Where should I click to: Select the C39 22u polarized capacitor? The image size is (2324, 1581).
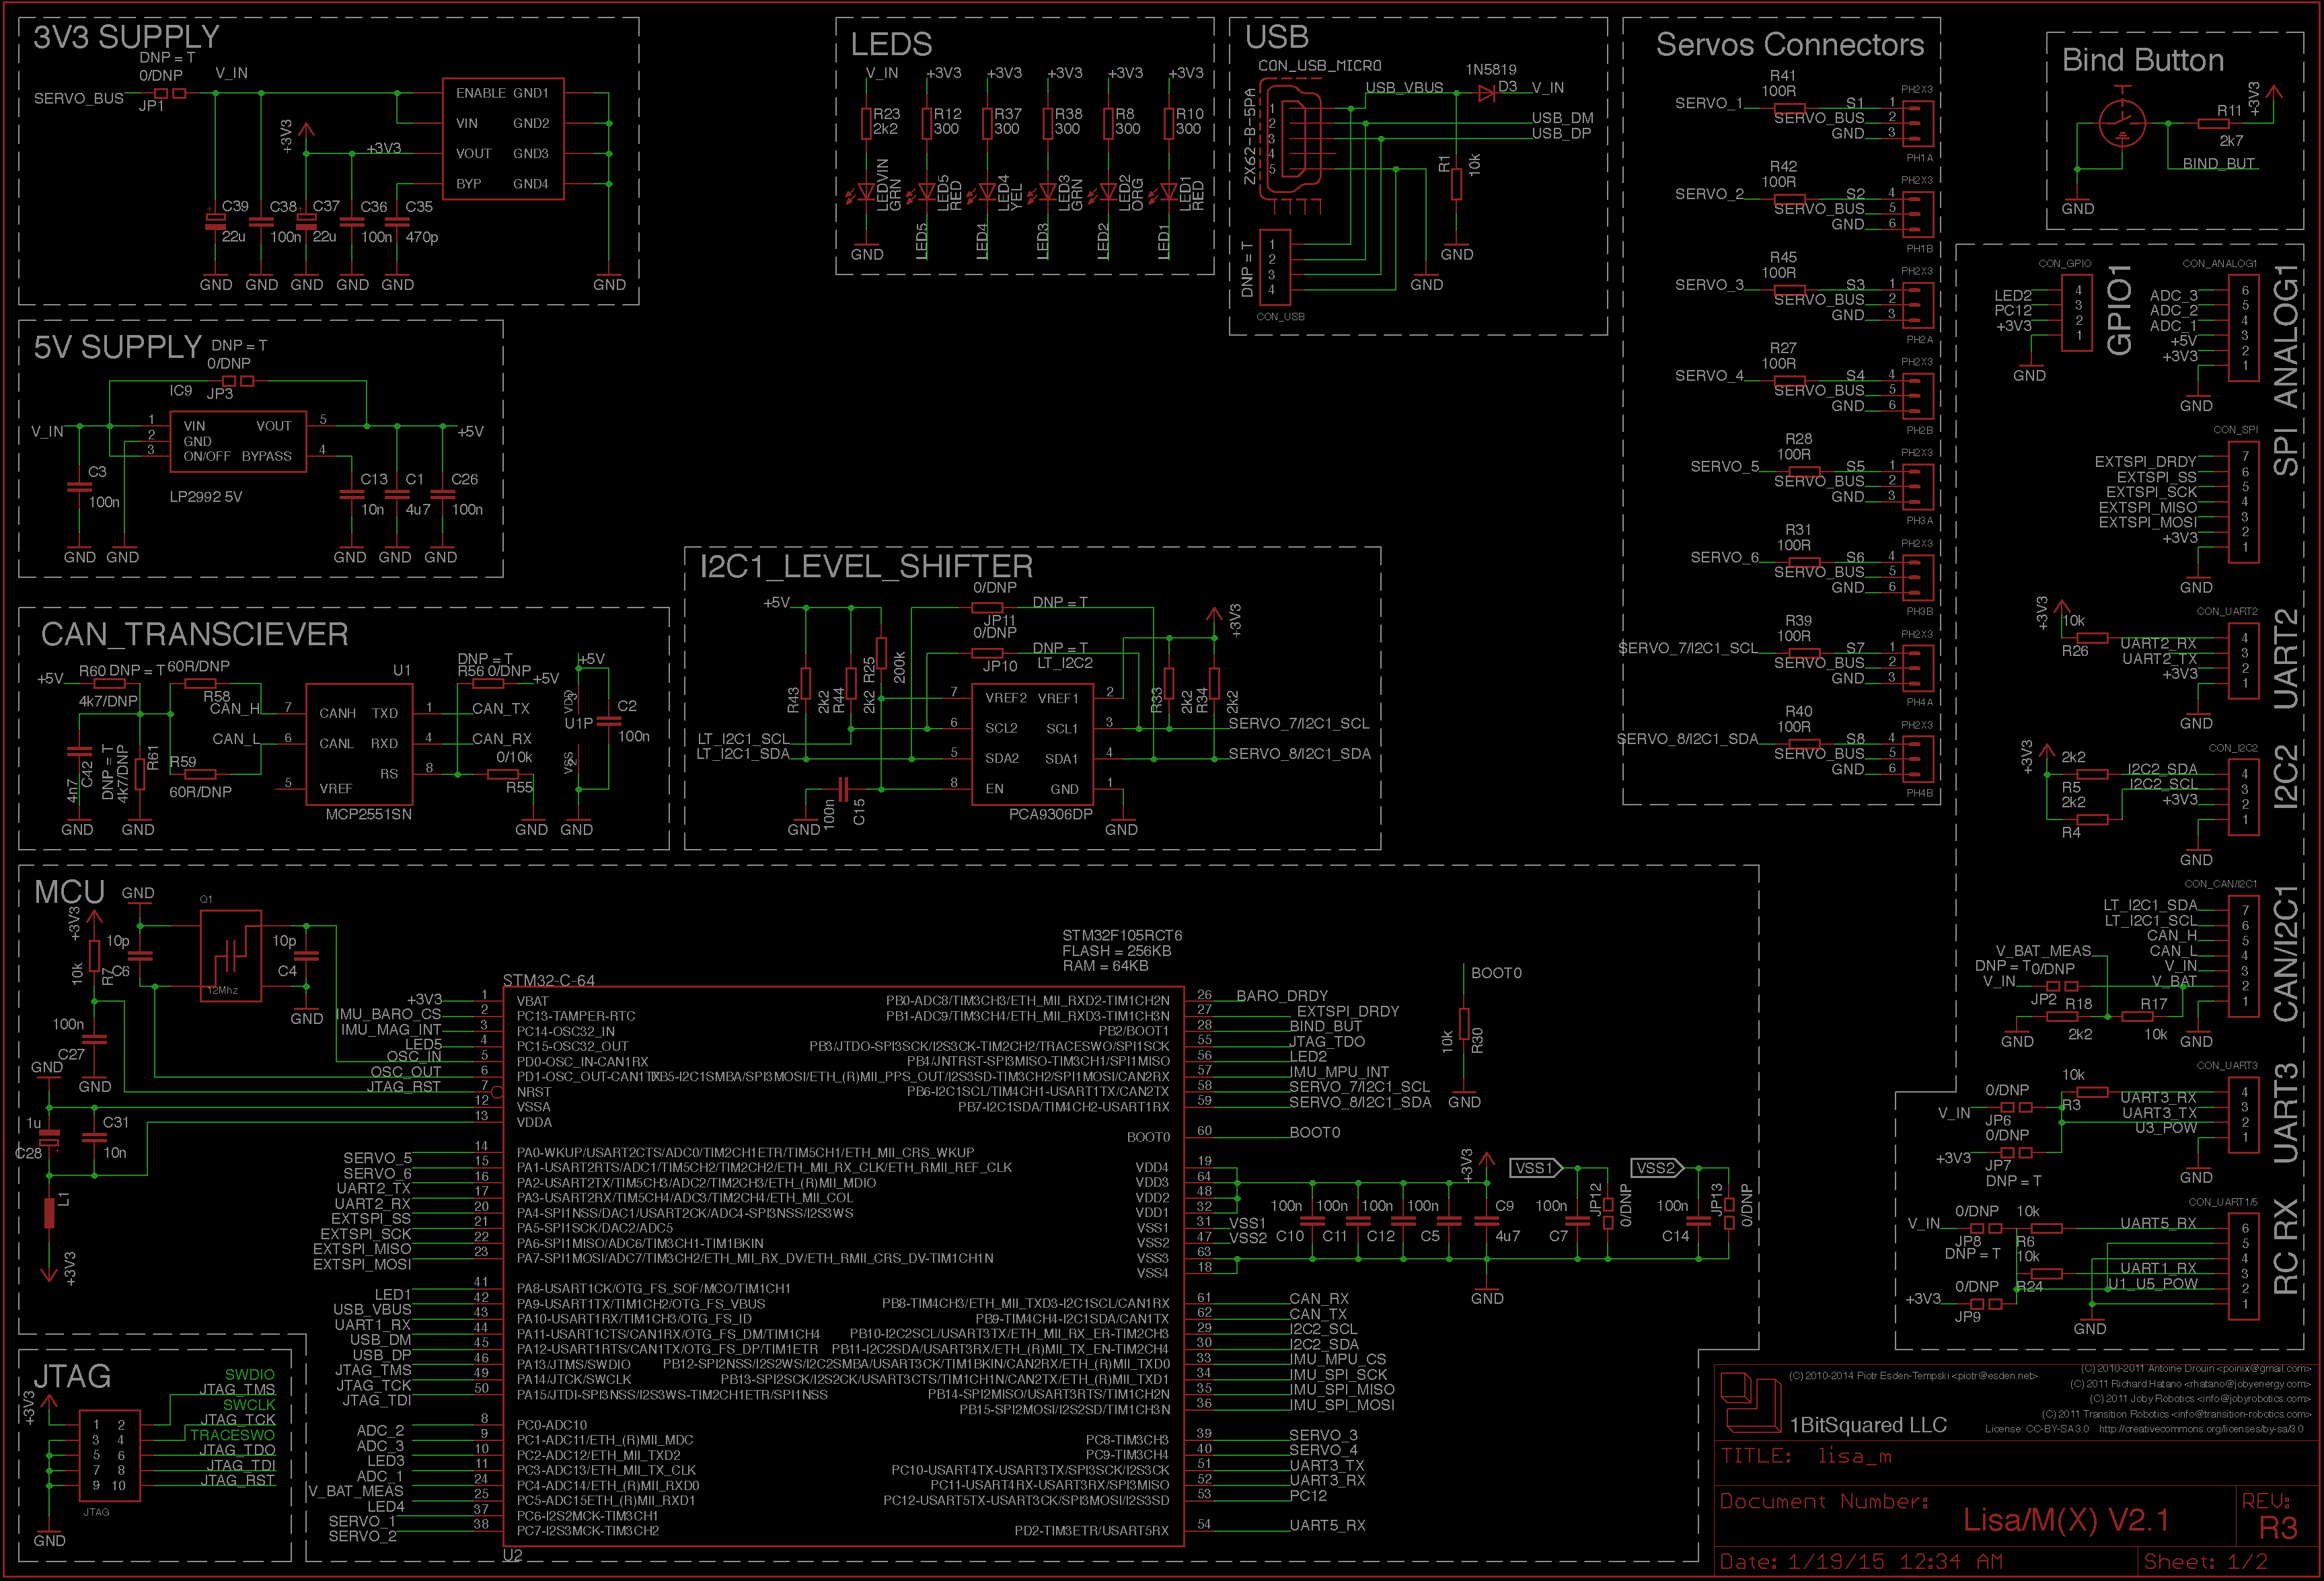click(215, 221)
